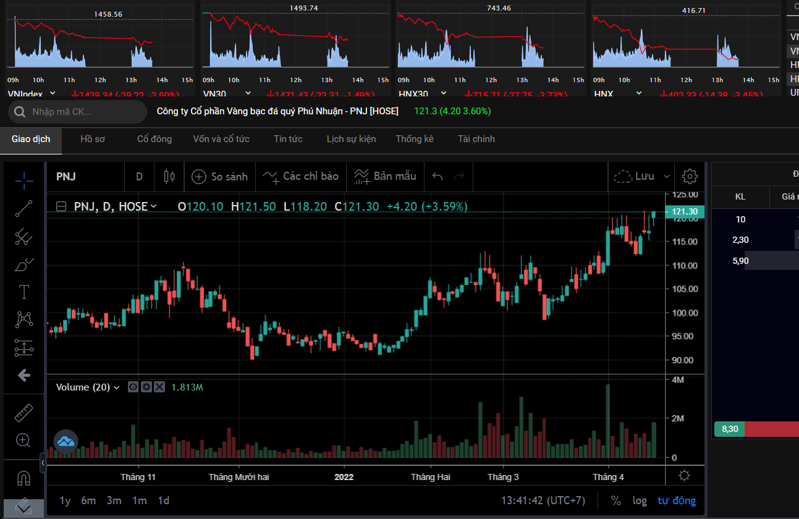Expand the Volume (20) indicator chevron

point(116,387)
